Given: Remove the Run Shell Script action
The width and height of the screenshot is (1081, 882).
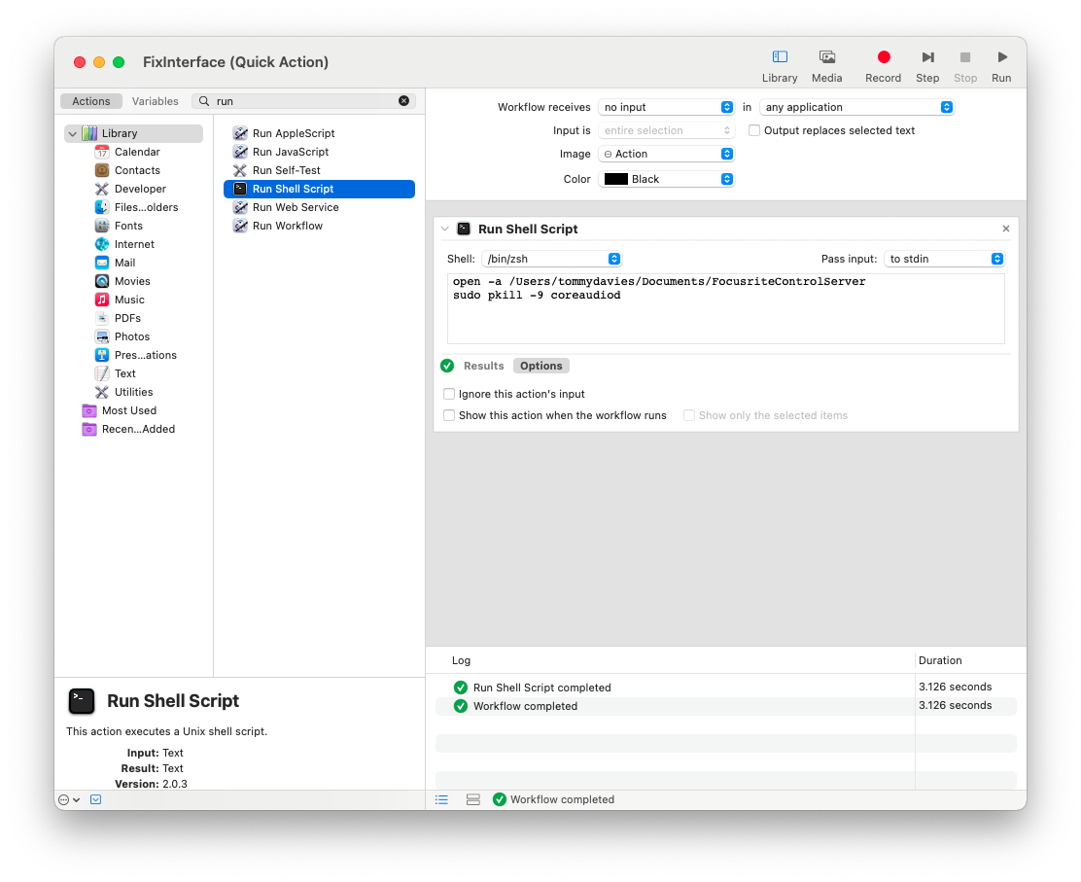Looking at the screenshot, I should tap(1006, 229).
